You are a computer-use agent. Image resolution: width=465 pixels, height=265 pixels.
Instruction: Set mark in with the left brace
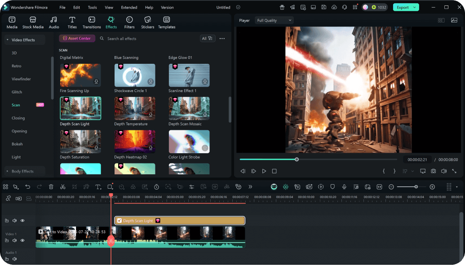coord(384,171)
